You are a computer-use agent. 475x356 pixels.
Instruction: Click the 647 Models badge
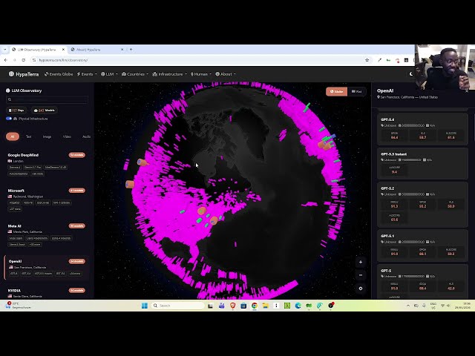tap(45, 111)
